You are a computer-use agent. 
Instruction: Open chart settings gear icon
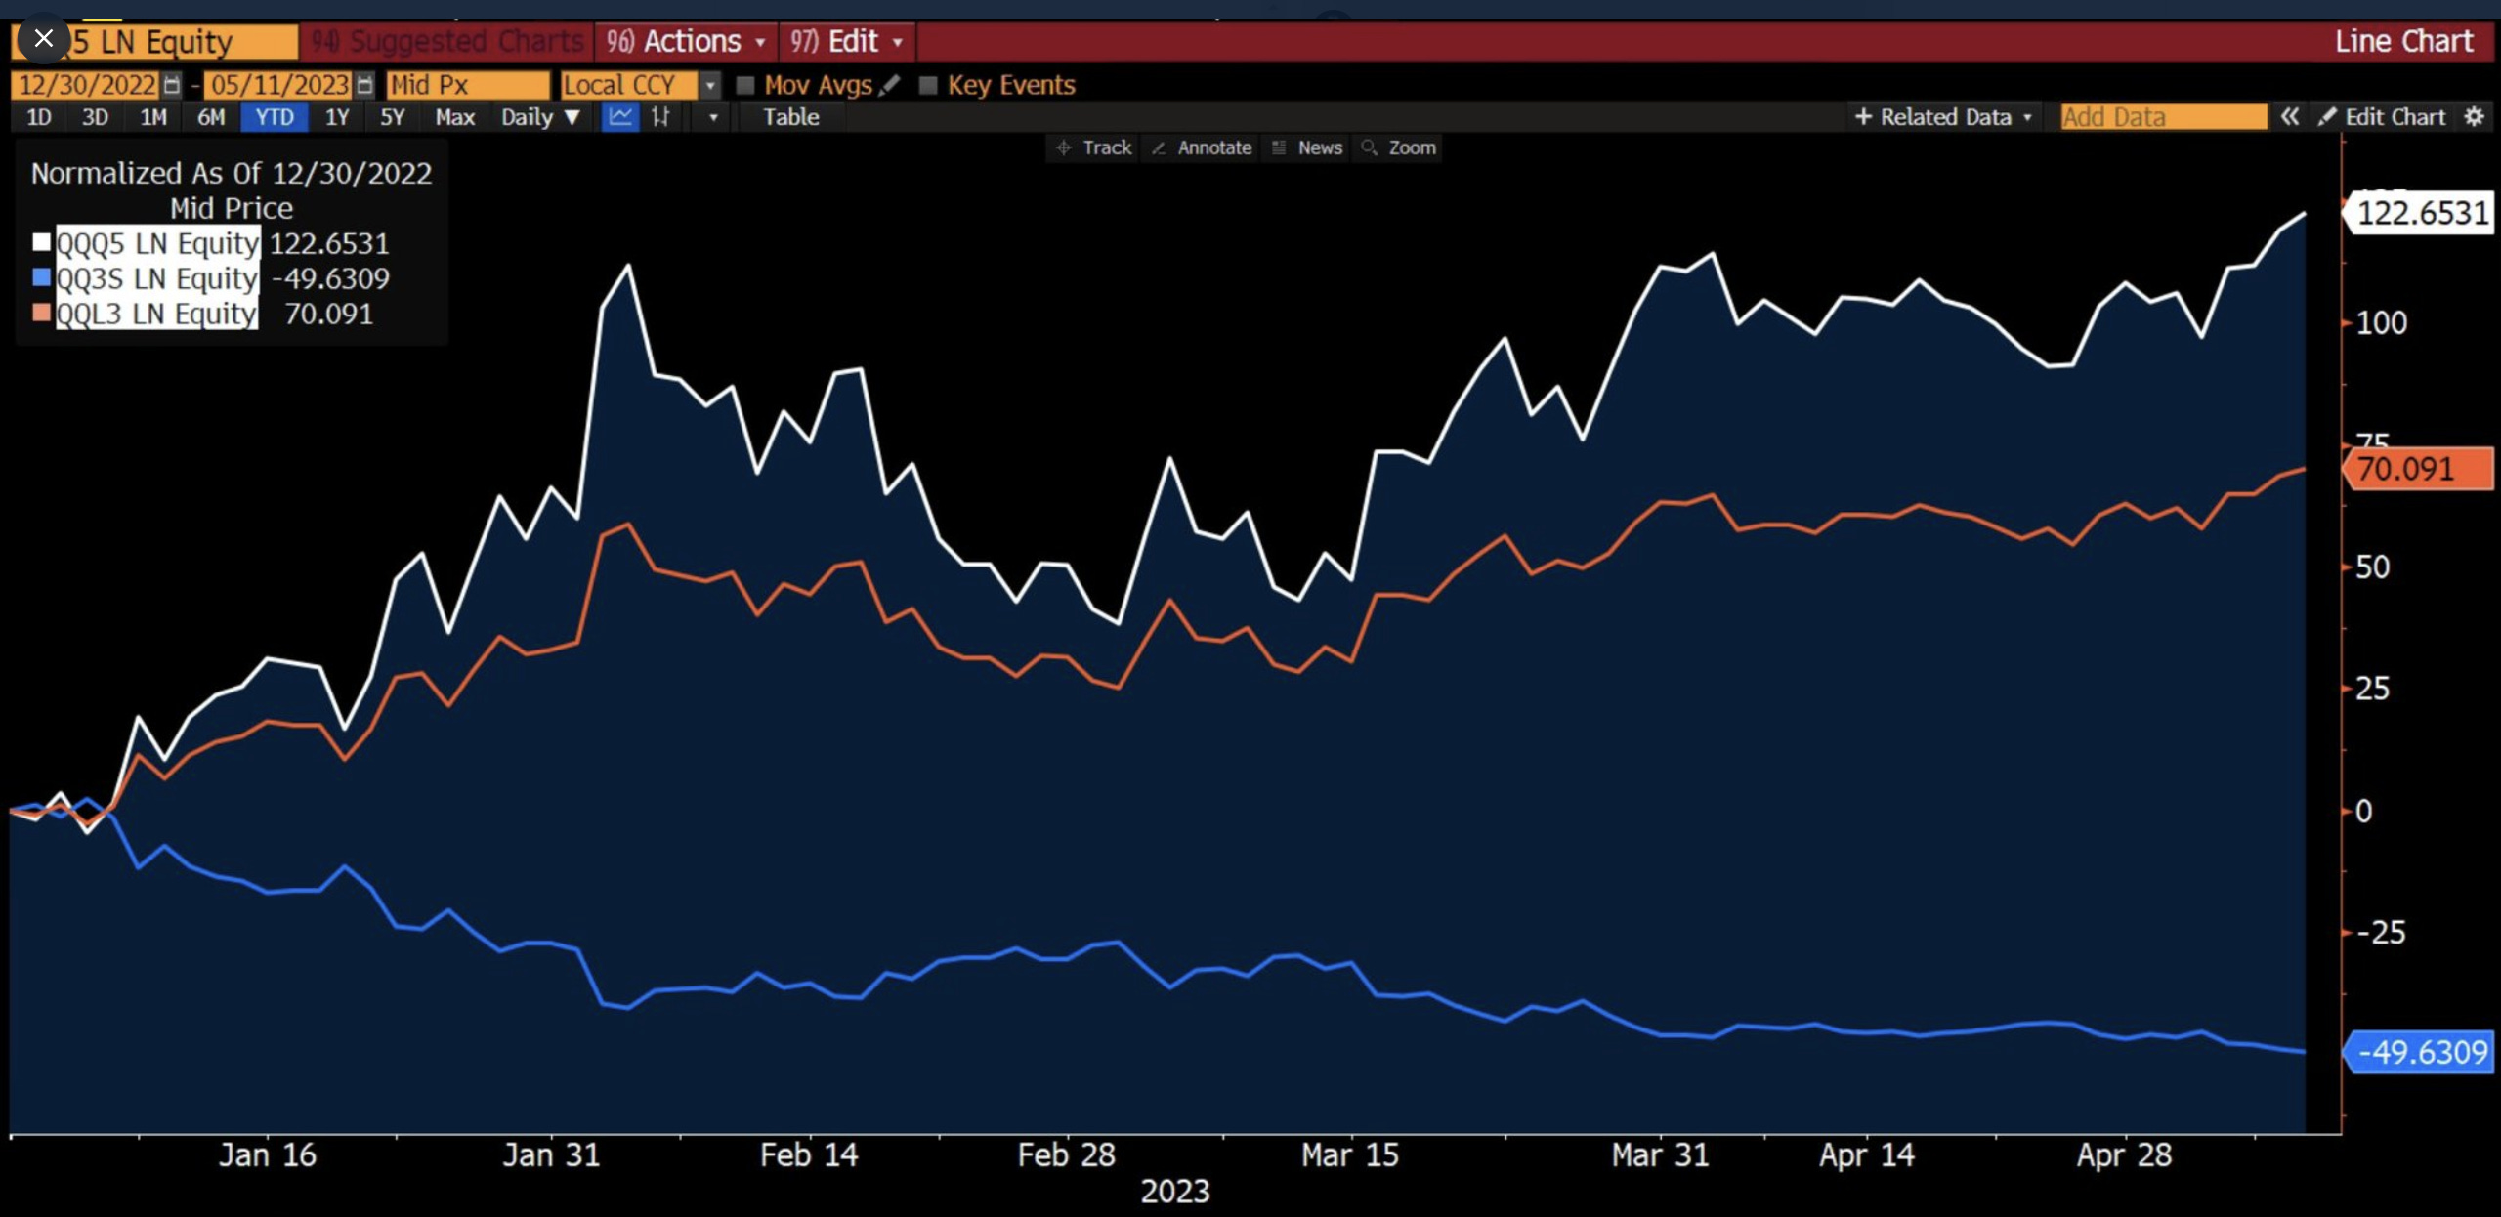point(2475,117)
